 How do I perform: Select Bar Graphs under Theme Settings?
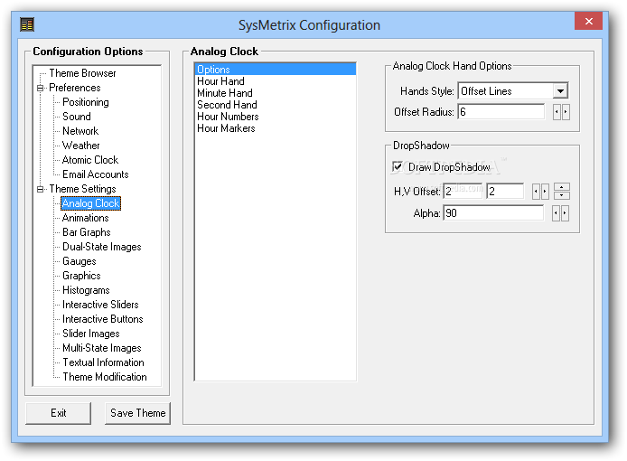(x=87, y=232)
